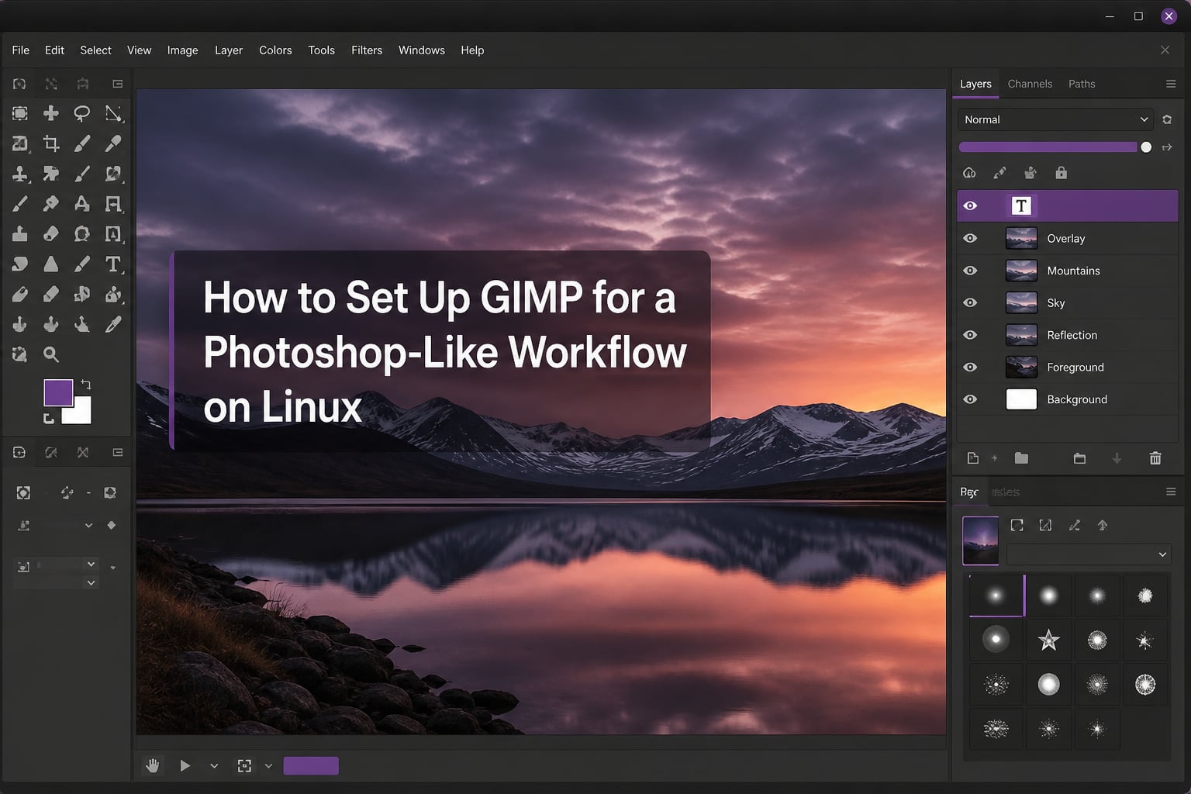This screenshot has height=794, width=1191.
Task: Delete layer with the trash icon
Action: click(x=1155, y=458)
